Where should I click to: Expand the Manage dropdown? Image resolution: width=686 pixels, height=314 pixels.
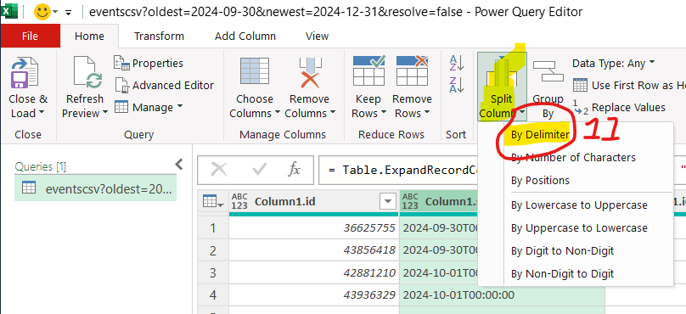(149, 107)
